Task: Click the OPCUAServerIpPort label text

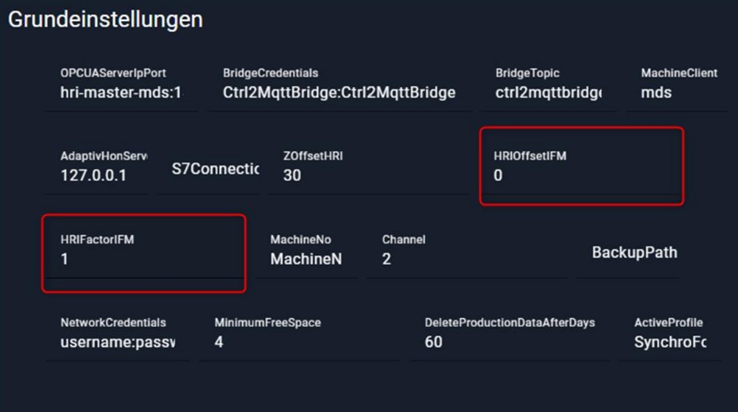Action: pos(113,73)
